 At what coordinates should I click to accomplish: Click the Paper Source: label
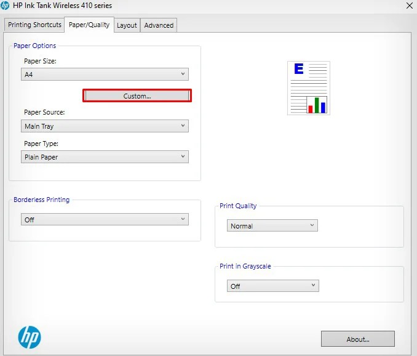coord(44,112)
